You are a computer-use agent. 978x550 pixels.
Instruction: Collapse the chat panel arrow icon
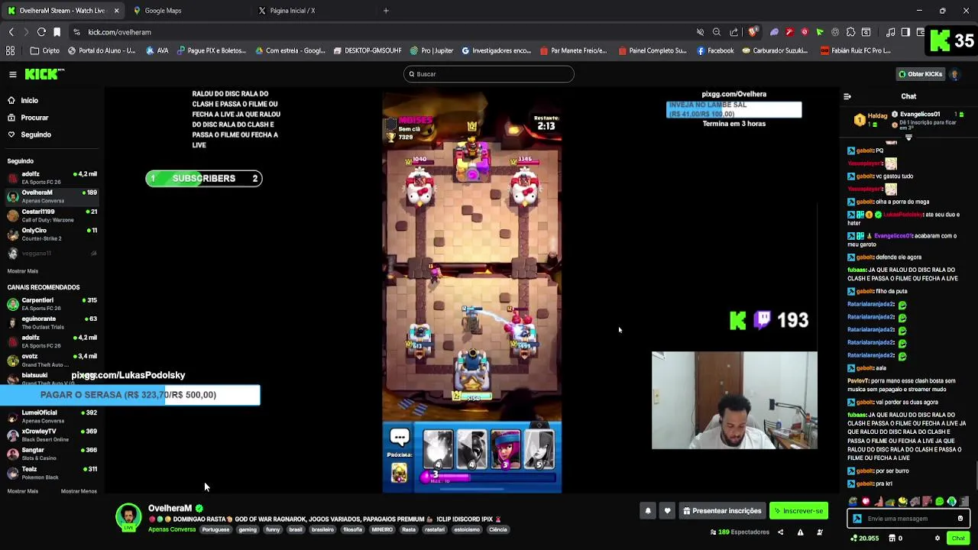(x=847, y=96)
